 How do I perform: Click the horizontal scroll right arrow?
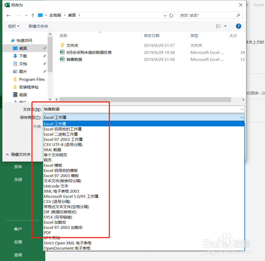[243, 99]
